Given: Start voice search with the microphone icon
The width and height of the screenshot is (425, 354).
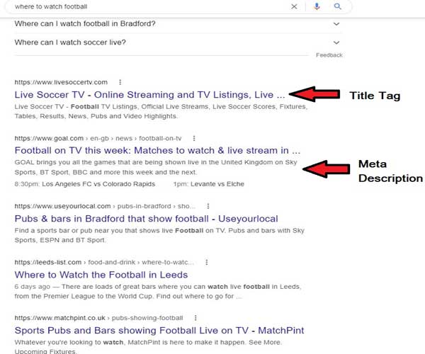Looking at the screenshot, I should pyautogui.click(x=317, y=6).
